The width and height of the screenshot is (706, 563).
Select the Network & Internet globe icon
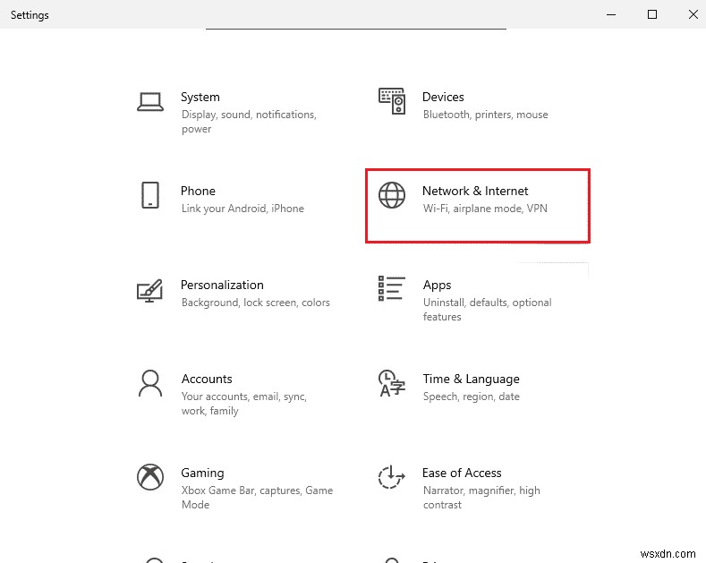392,195
